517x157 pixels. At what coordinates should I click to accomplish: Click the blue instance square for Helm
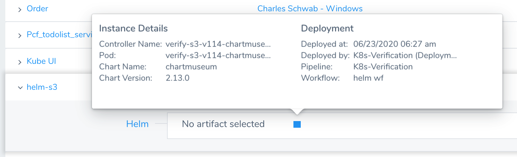click(297, 124)
